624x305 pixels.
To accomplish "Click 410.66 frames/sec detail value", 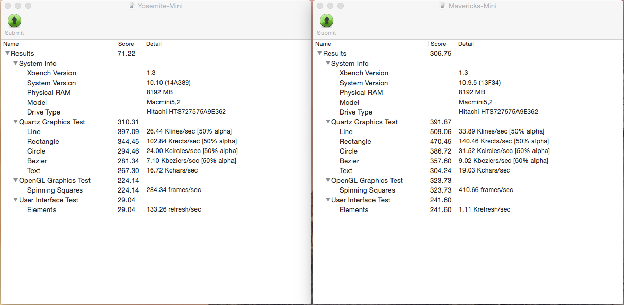I will coord(486,190).
